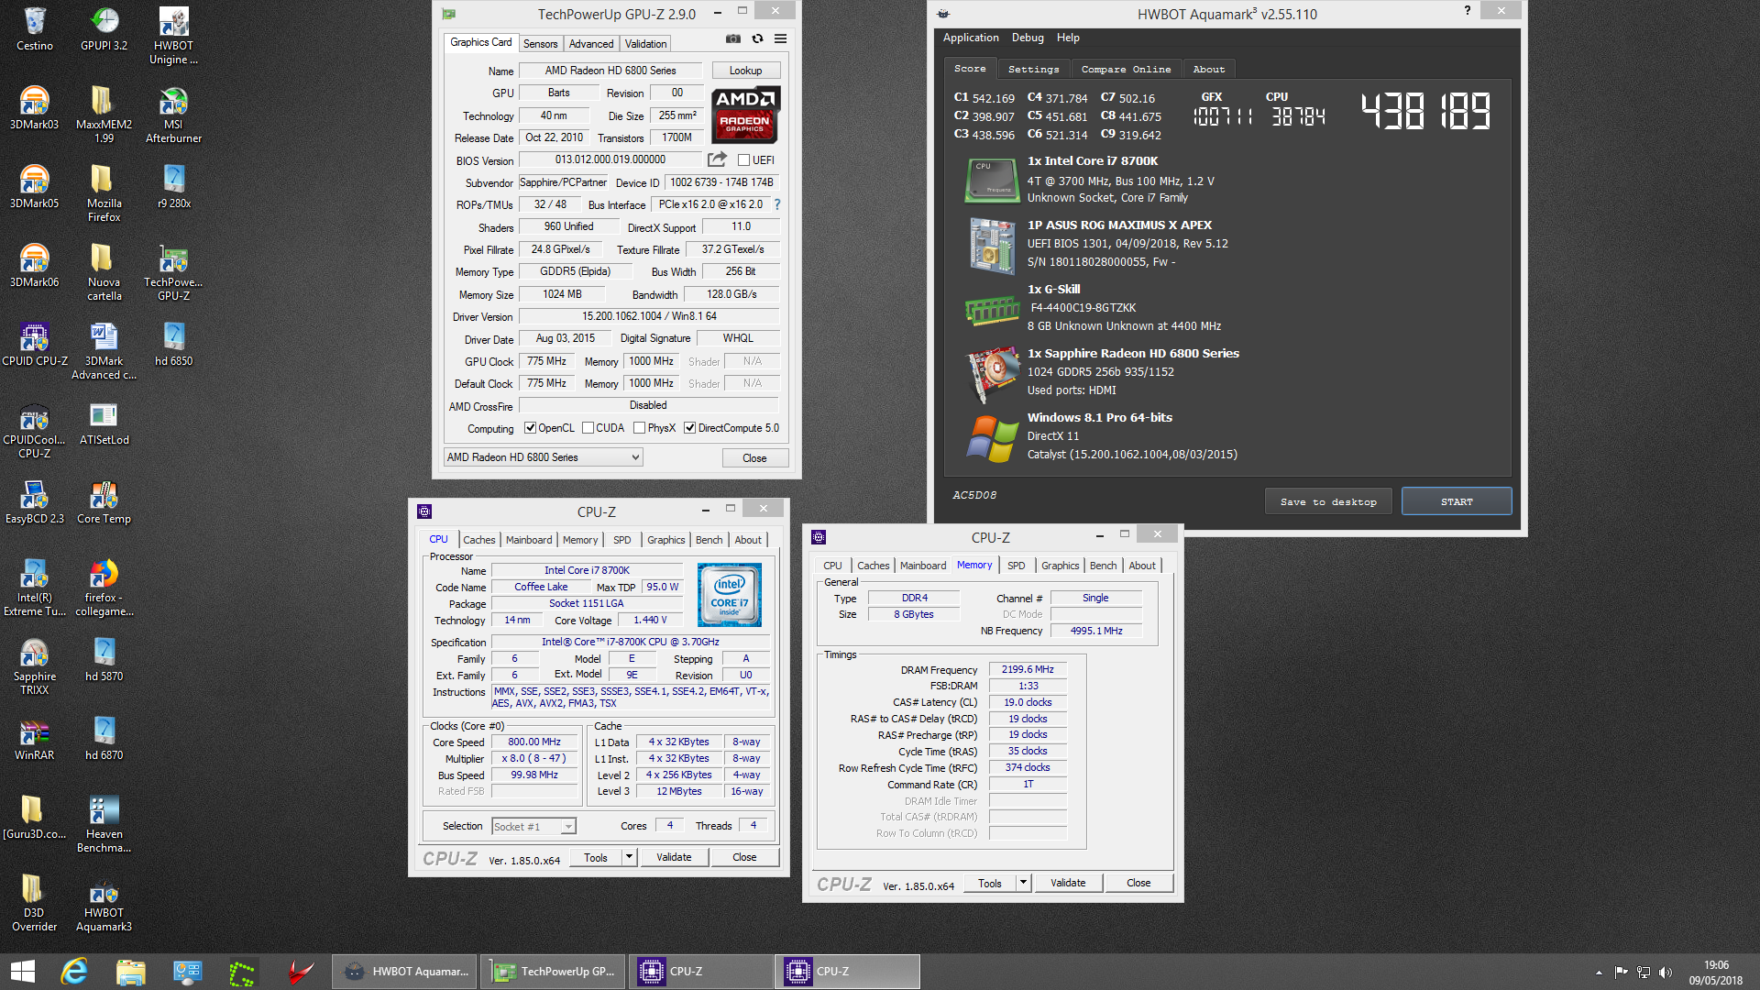The width and height of the screenshot is (1760, 990).
Task: Open the Debug menu in HWBOT Aquamark
Action: (x=1028, y=38)
